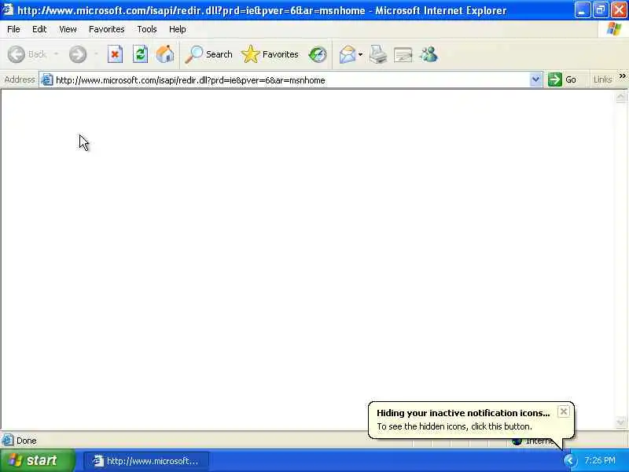Open the Messenger icon

click(x=429, y=54)
